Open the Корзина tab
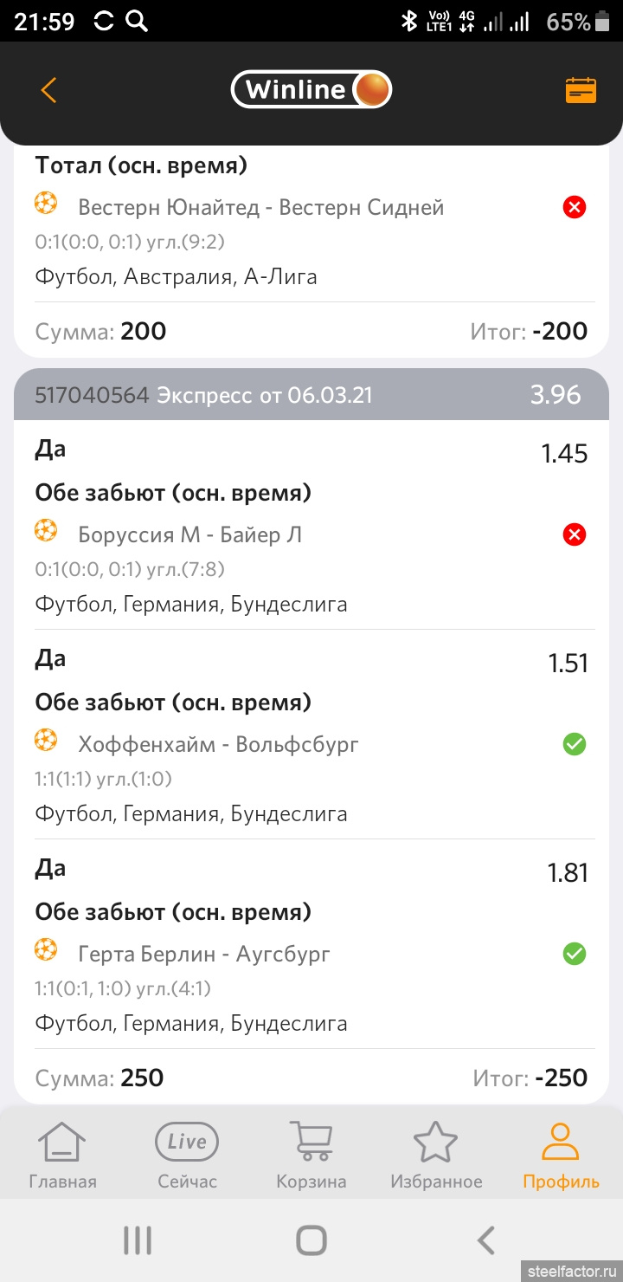The width and height of the screenshot is (623, 1282). coord(311,1155)
